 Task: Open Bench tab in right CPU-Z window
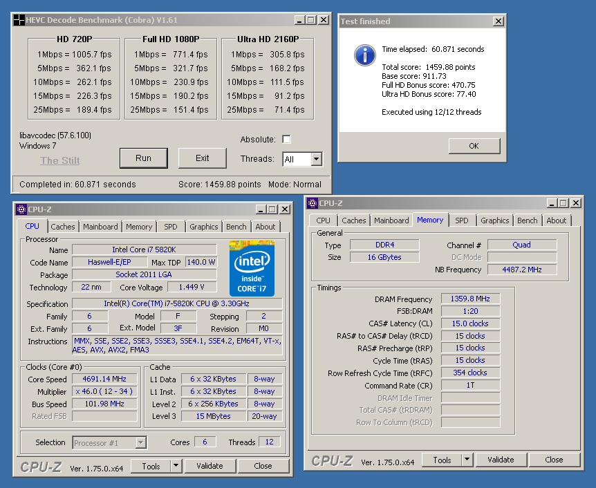[527, 220]
